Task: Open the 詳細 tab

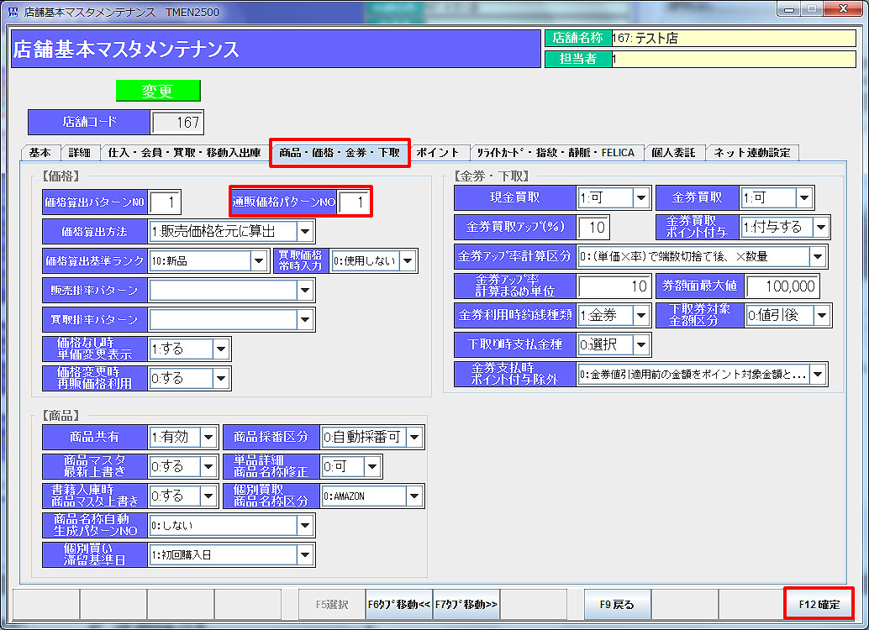Action: click(79, 153)
